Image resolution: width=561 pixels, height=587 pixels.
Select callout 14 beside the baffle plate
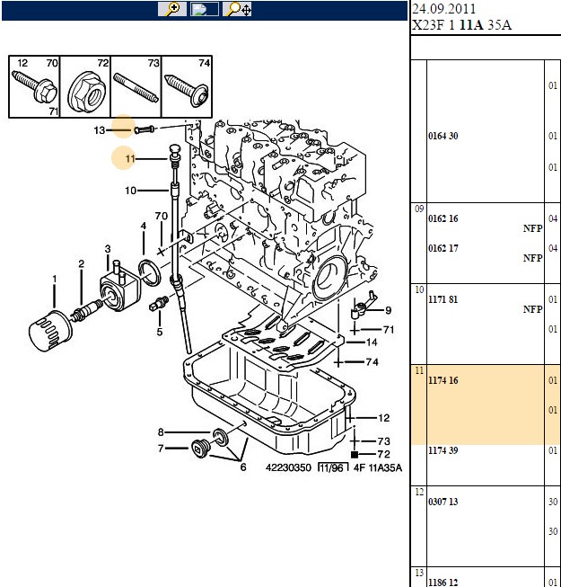pyautogui.click(x=372, y=342)
